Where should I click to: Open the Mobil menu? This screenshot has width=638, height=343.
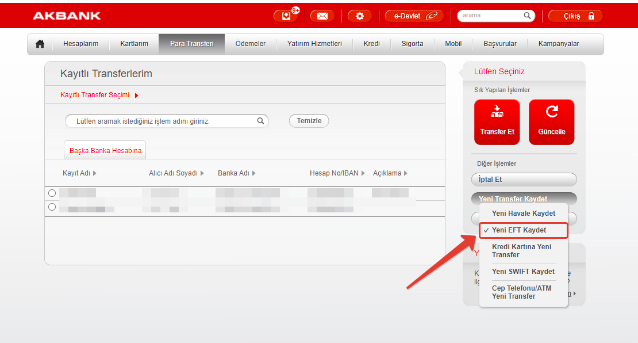click(x=453, y=44)
